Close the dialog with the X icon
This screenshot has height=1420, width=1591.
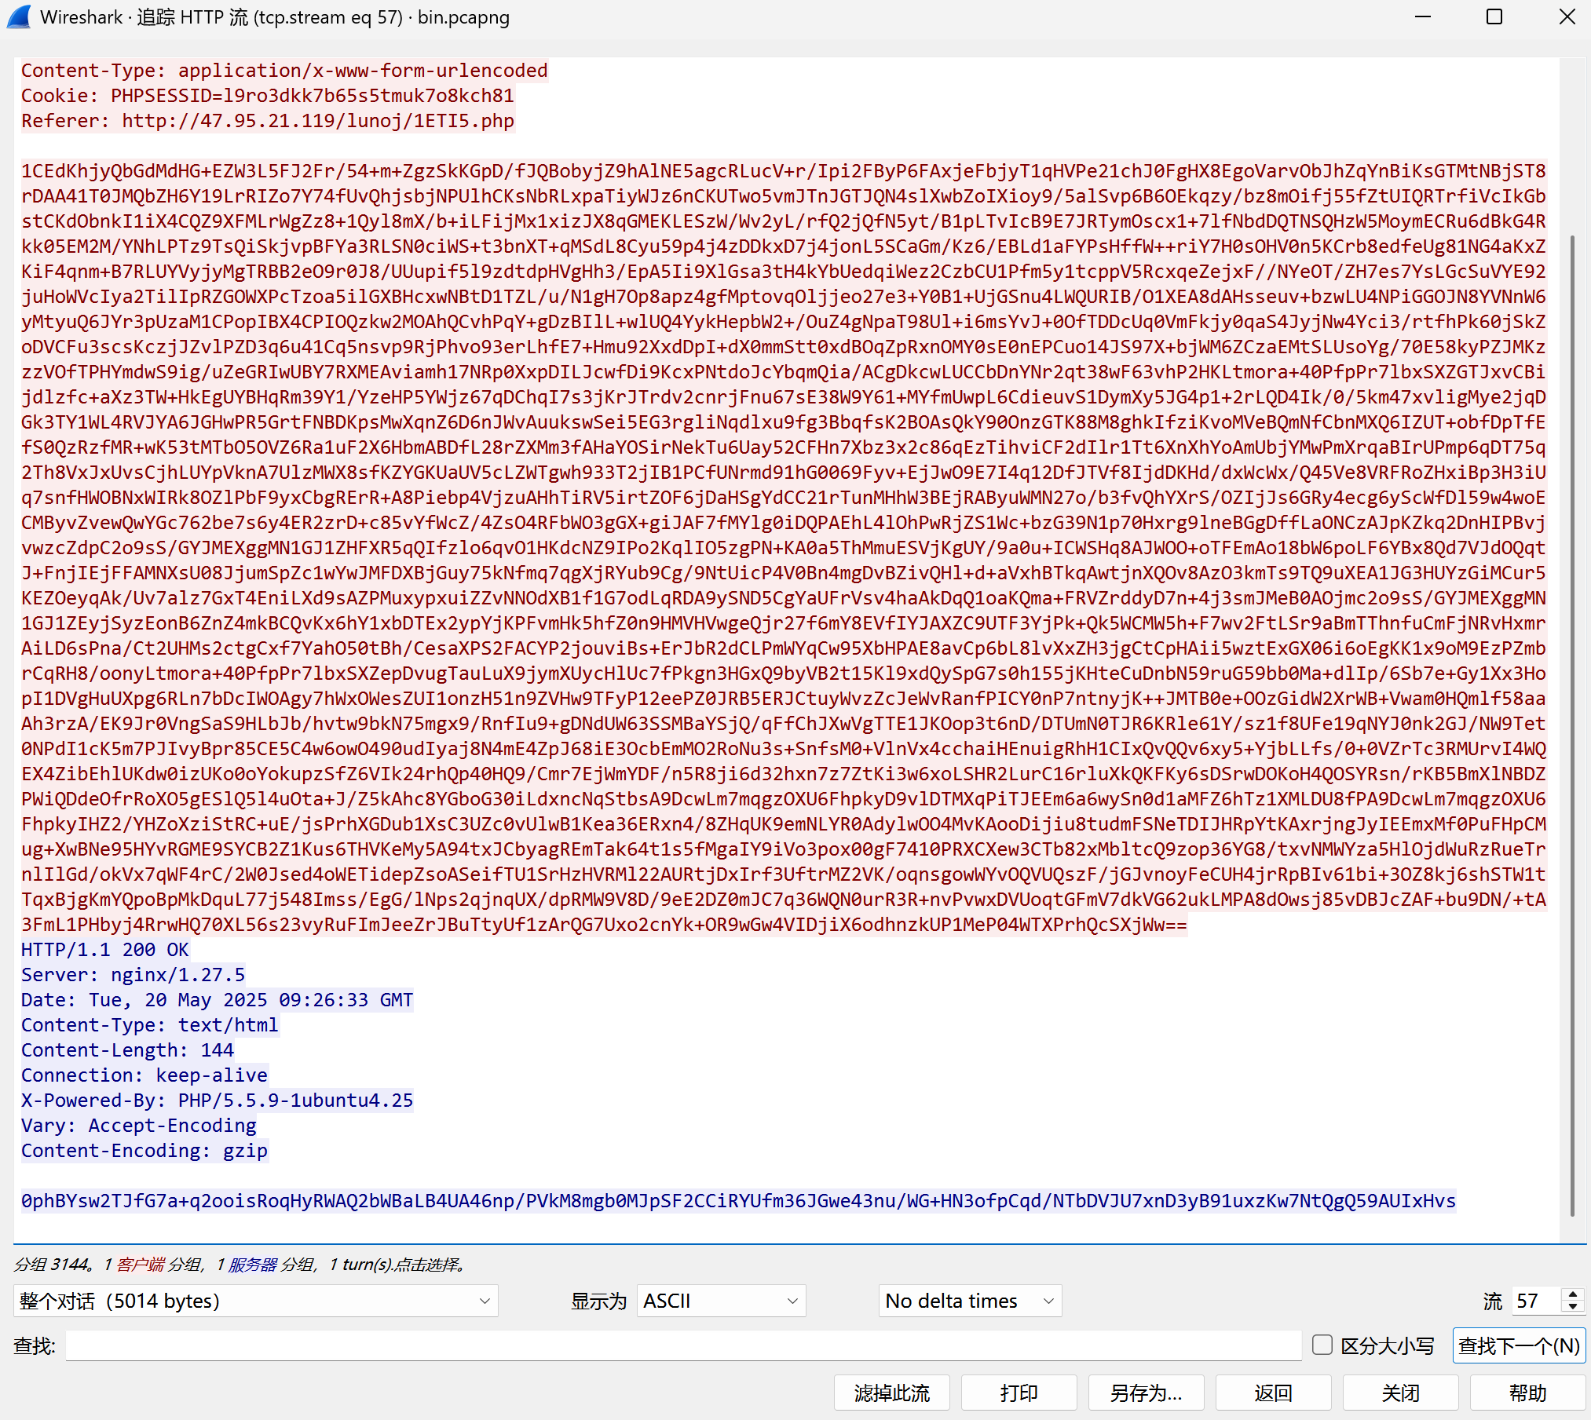pos(1567,16)
